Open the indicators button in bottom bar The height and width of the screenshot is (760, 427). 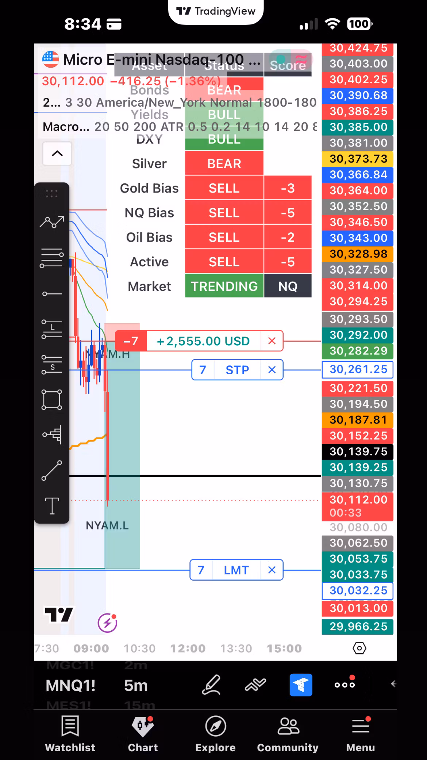255,685
